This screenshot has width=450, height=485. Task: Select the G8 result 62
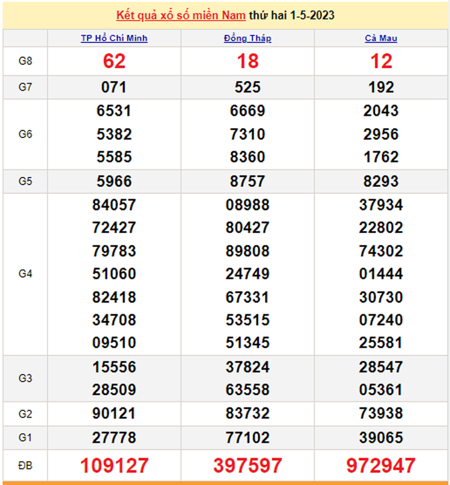tap(114, 61)
